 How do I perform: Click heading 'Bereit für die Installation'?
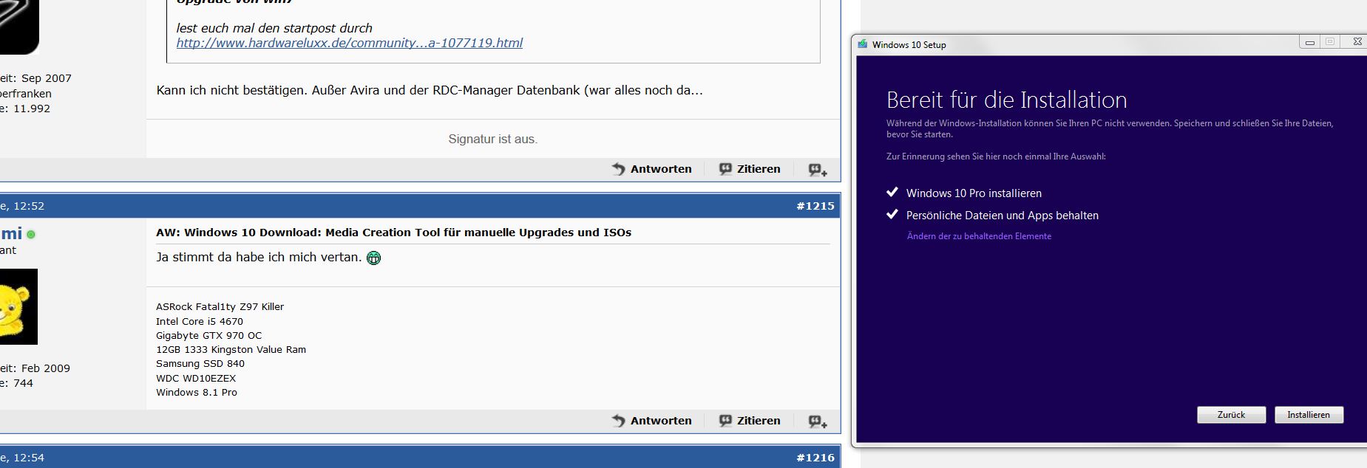(1006, 100)
